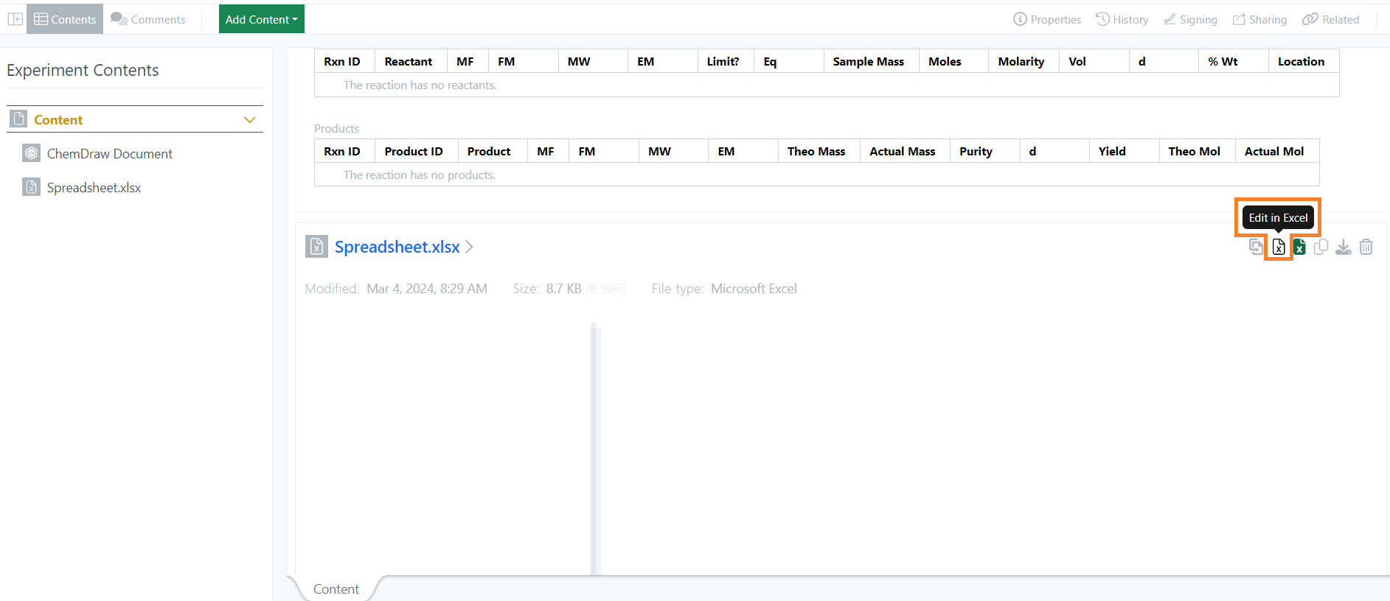Click the replace file icon left of Edit in Excel
Screen dimensions: 1390x601
[1256, 247]
